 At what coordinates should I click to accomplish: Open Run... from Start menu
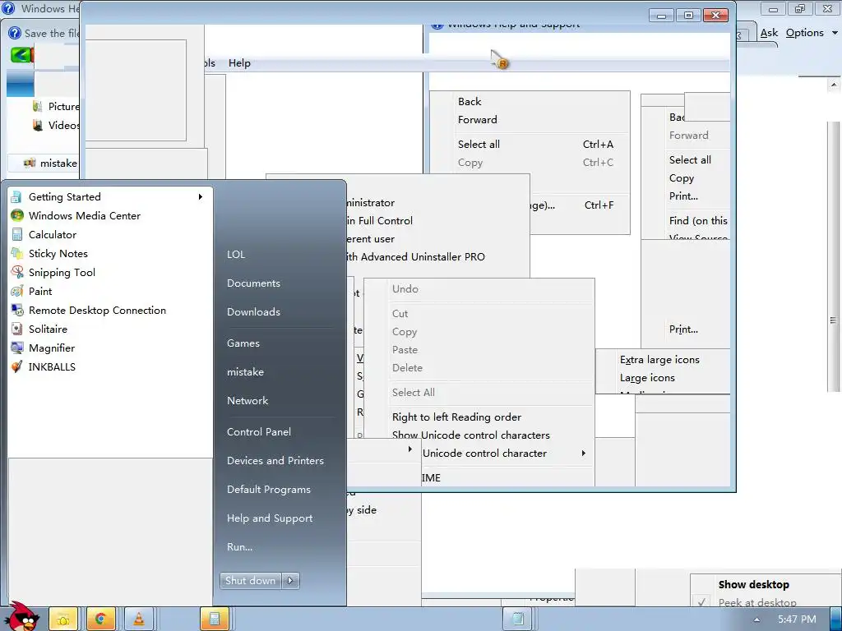[x=239, y=547]
